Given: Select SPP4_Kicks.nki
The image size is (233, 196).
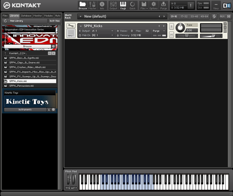Looking at the screenshot, I should click(30, 81).
